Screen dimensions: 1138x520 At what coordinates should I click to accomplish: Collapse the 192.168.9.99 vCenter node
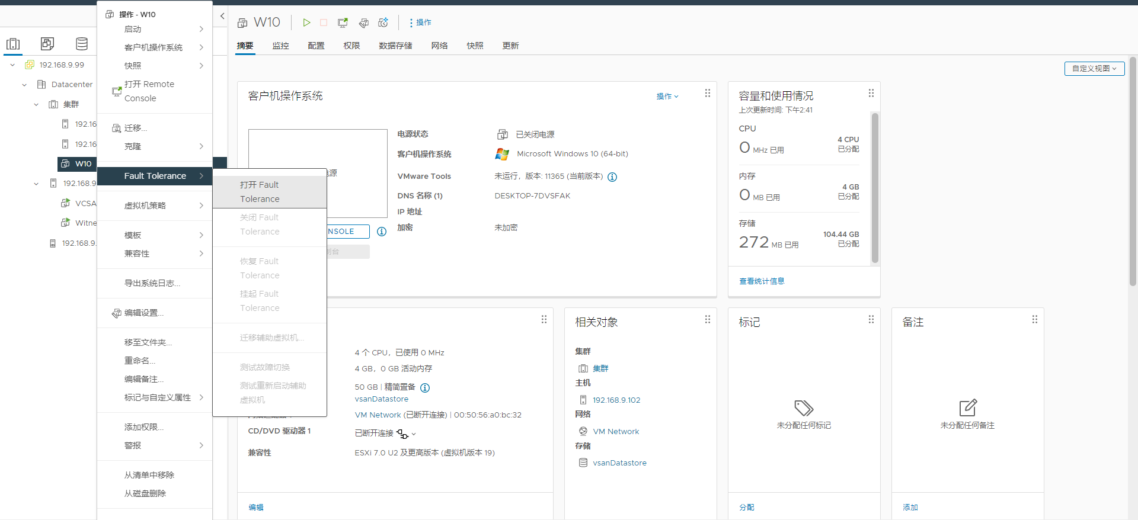12,65
